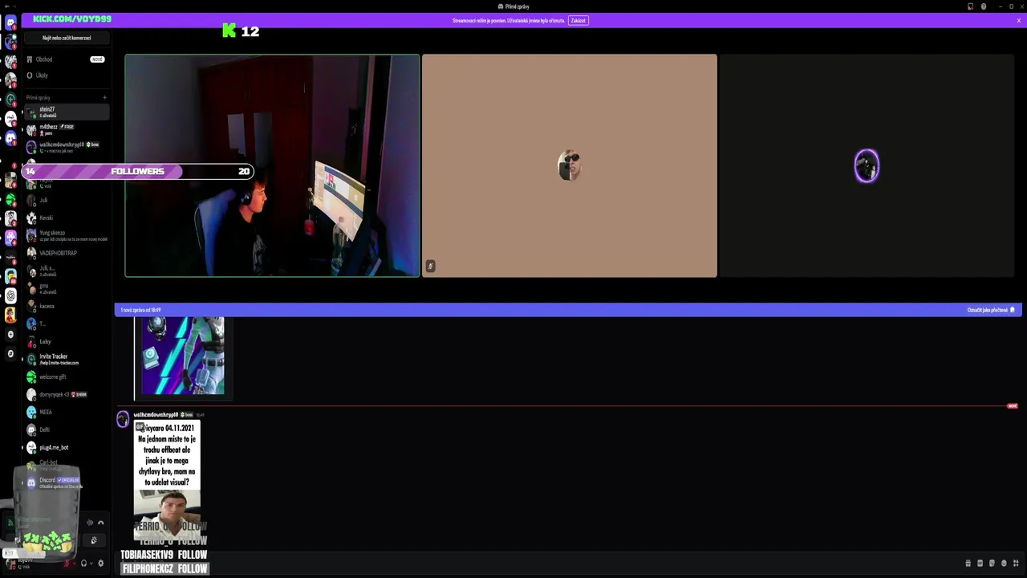The height and width of the screenshot is (578, 1027).
Task: Open the gift icon in chat bar
Action: click(x=968, y=564)
